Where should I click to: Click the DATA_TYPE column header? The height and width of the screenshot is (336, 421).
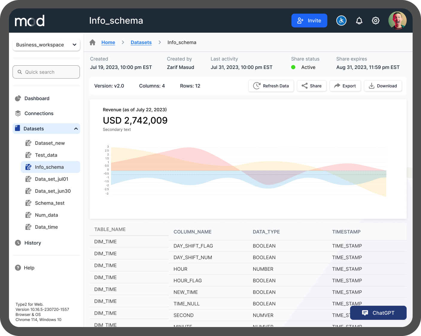coord(266,232)
